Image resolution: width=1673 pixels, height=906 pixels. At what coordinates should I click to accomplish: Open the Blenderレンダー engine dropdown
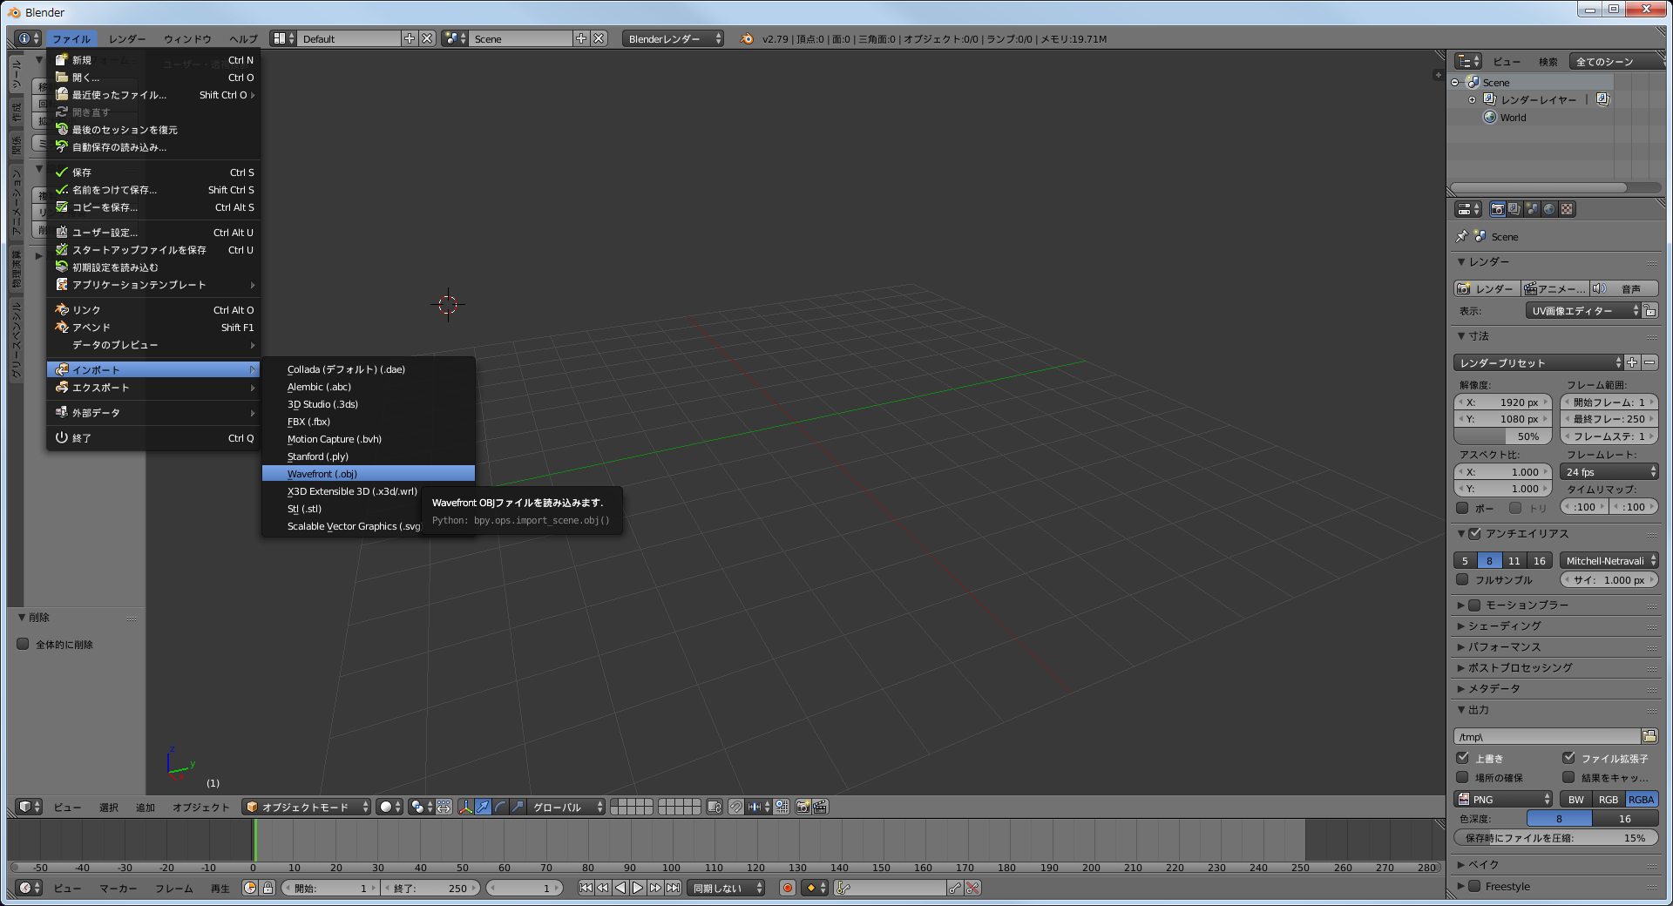[673, 38]
